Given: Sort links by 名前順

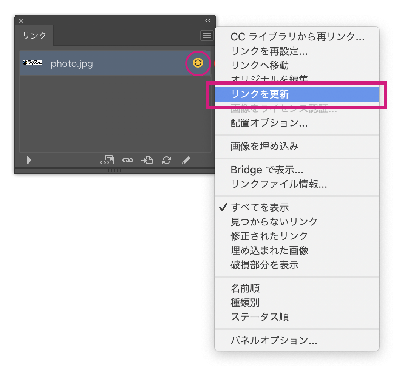Looking at the screenshot, I should [244, 288].
